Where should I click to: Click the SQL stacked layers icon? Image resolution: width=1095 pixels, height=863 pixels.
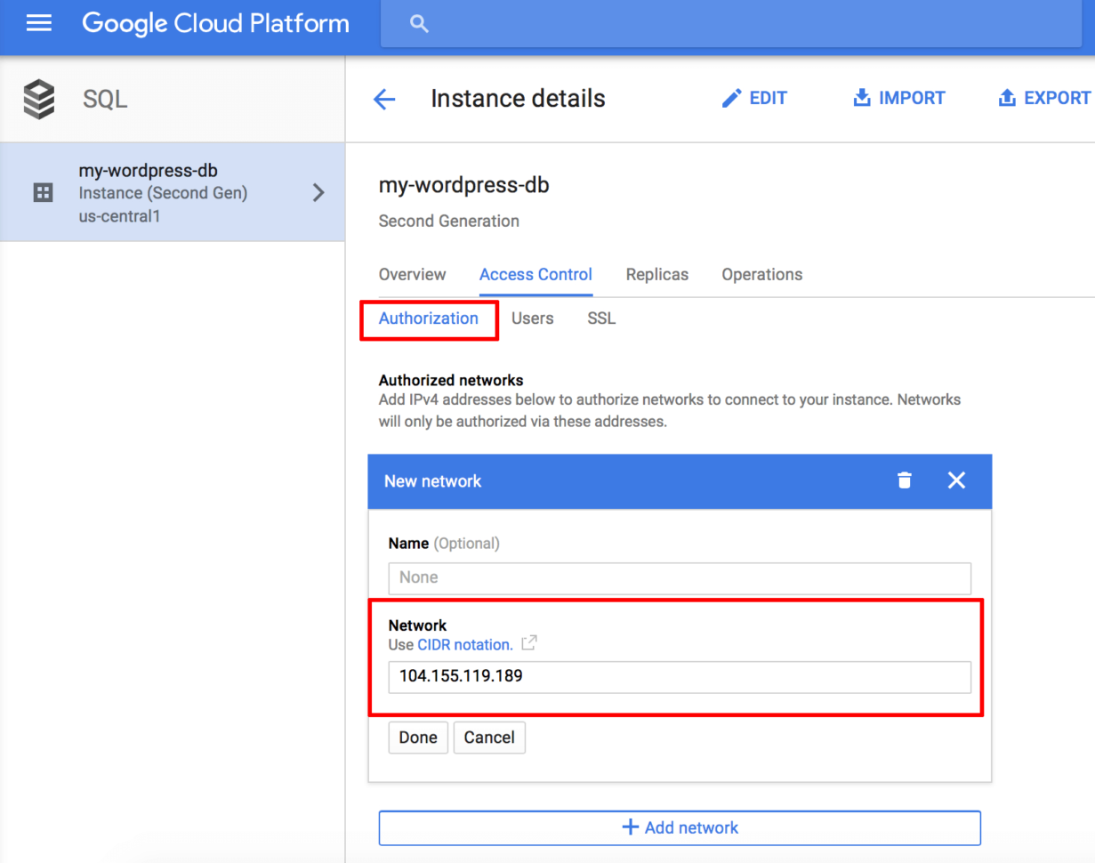39,99
